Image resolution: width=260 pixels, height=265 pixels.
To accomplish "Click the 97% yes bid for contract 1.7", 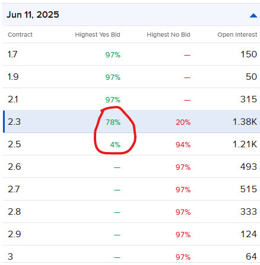I will pyautogui.click(x=113, y=54).
